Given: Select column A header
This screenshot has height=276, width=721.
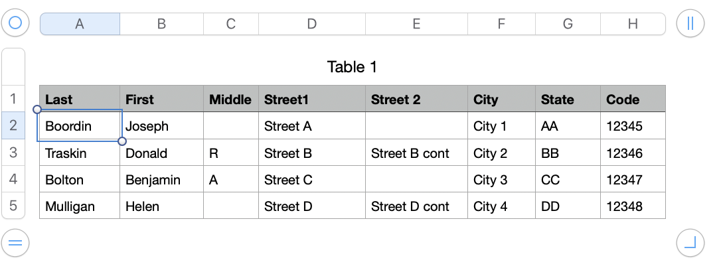Looking at the screenshot, I should tap(80, 24).
